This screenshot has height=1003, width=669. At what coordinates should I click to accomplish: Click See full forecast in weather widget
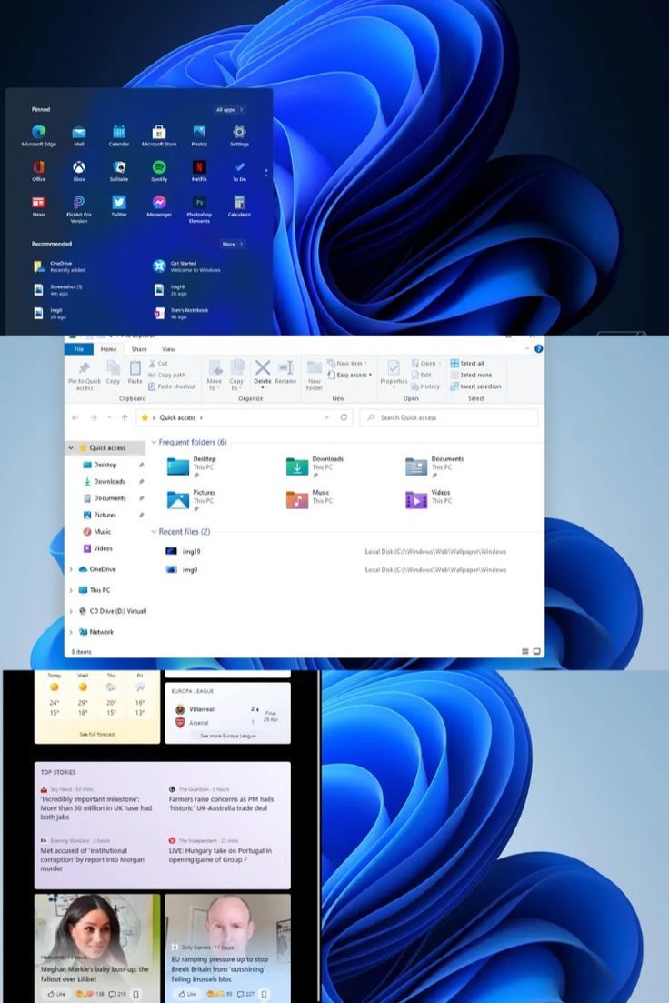97,735
